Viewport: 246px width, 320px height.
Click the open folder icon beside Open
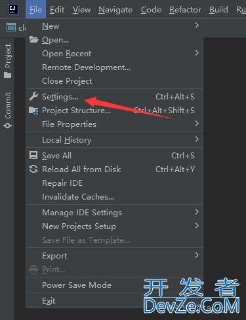[33, 39]
